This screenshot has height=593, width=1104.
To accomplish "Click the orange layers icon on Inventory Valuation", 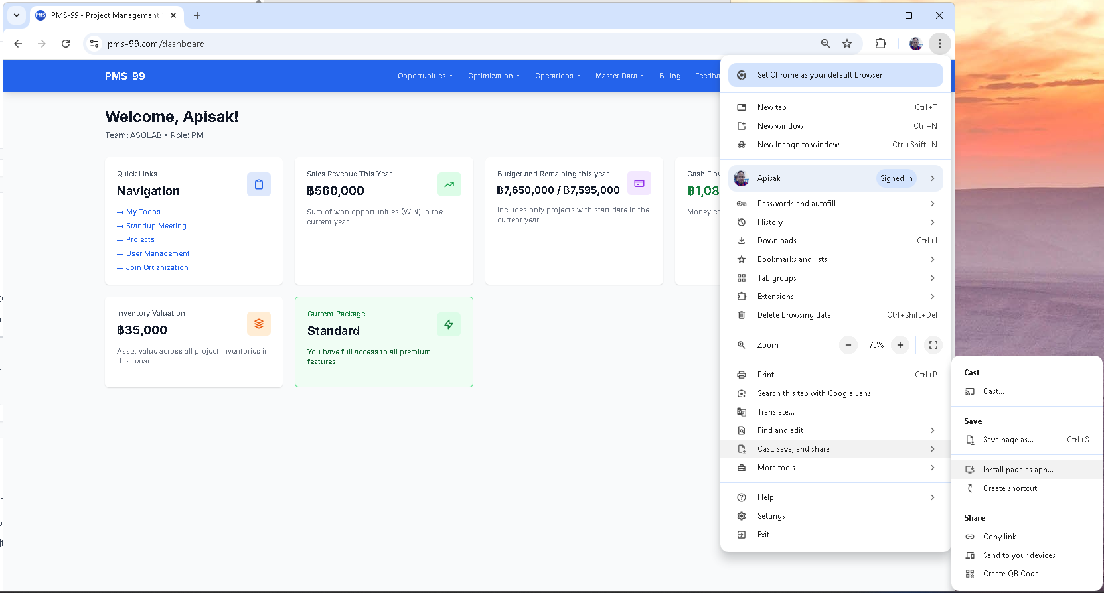I will click(259, 324).
